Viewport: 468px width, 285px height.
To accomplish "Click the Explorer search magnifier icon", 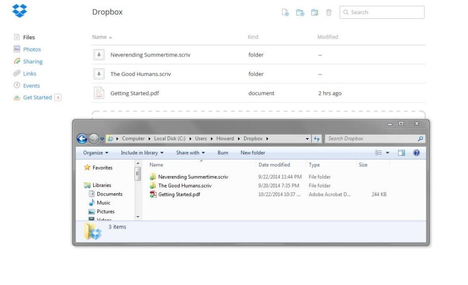I will coord(420,139).
